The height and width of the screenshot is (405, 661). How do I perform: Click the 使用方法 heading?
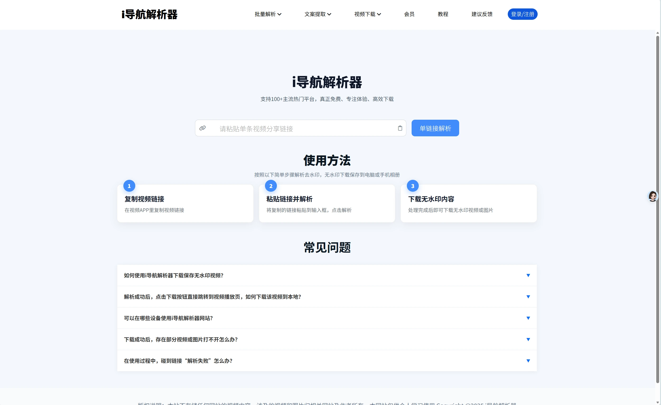(x=327, y=161)
